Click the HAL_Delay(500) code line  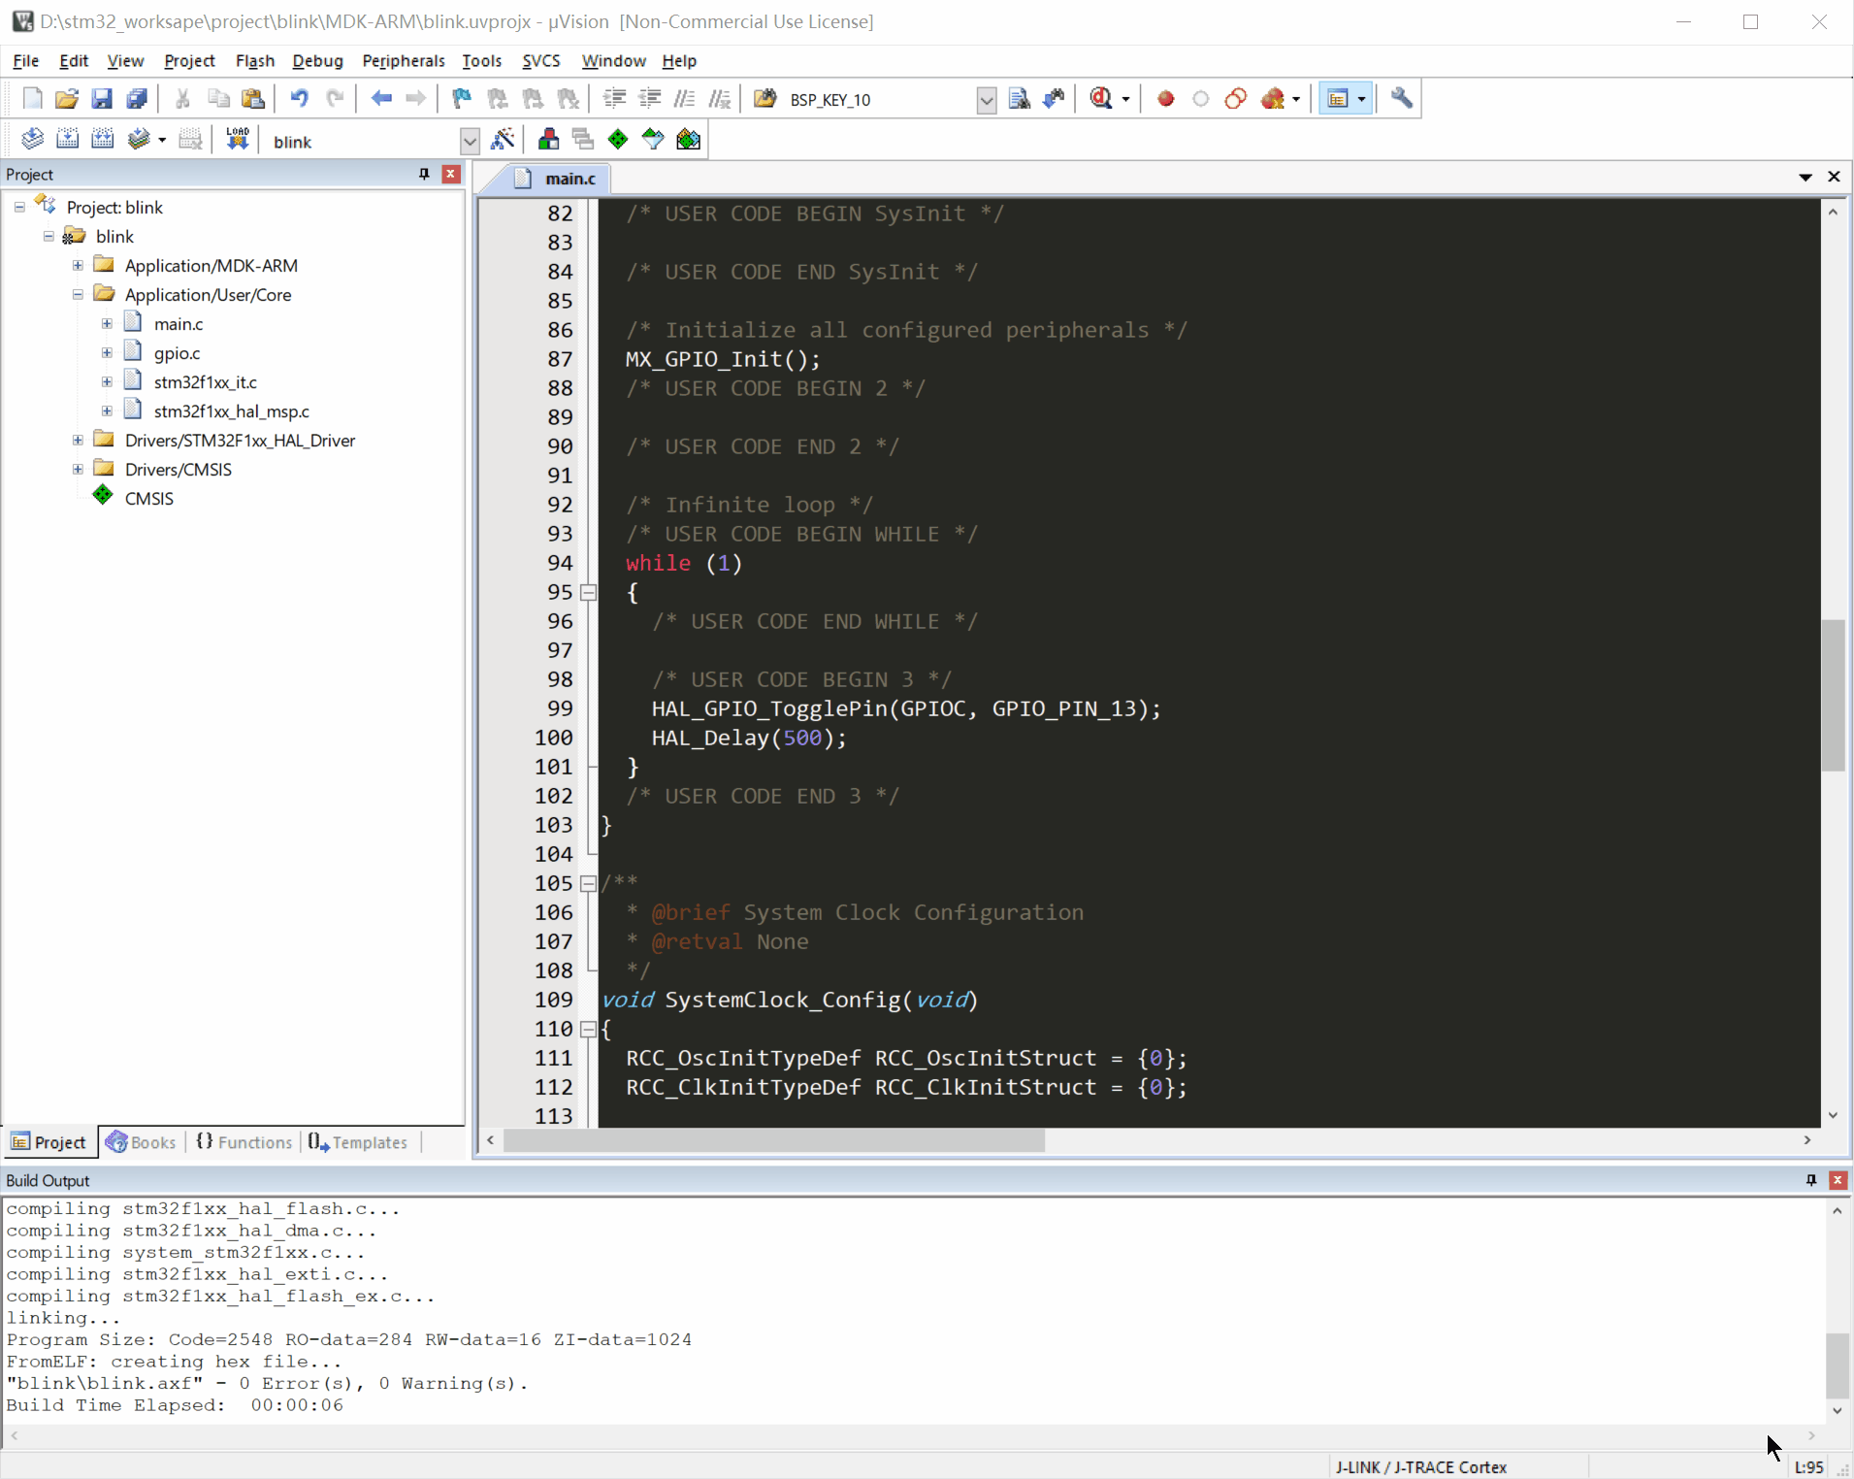tap(748, 738)
